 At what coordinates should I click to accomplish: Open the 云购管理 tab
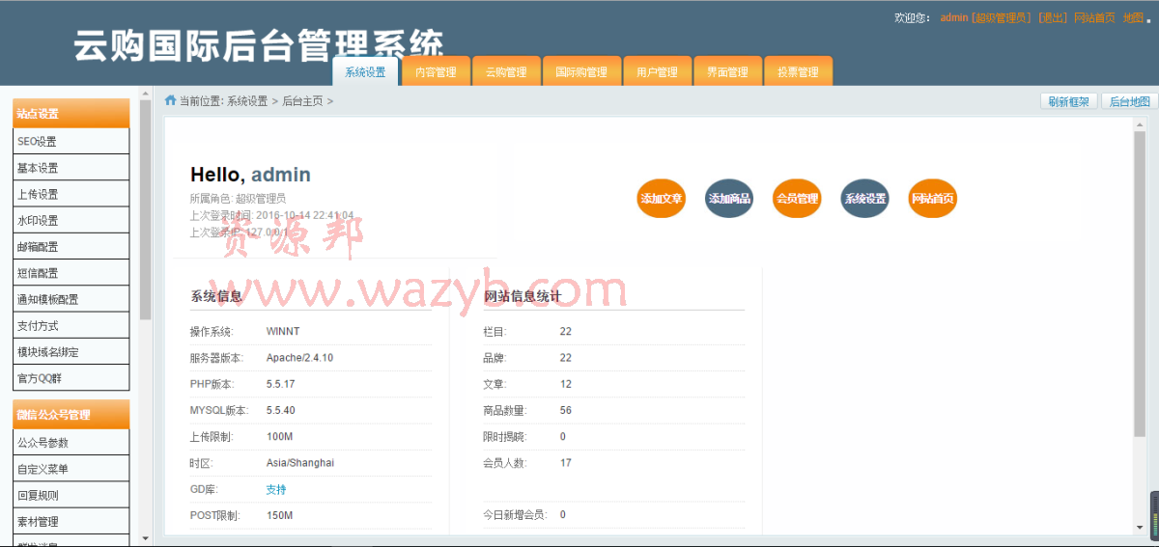pos(506,72)
